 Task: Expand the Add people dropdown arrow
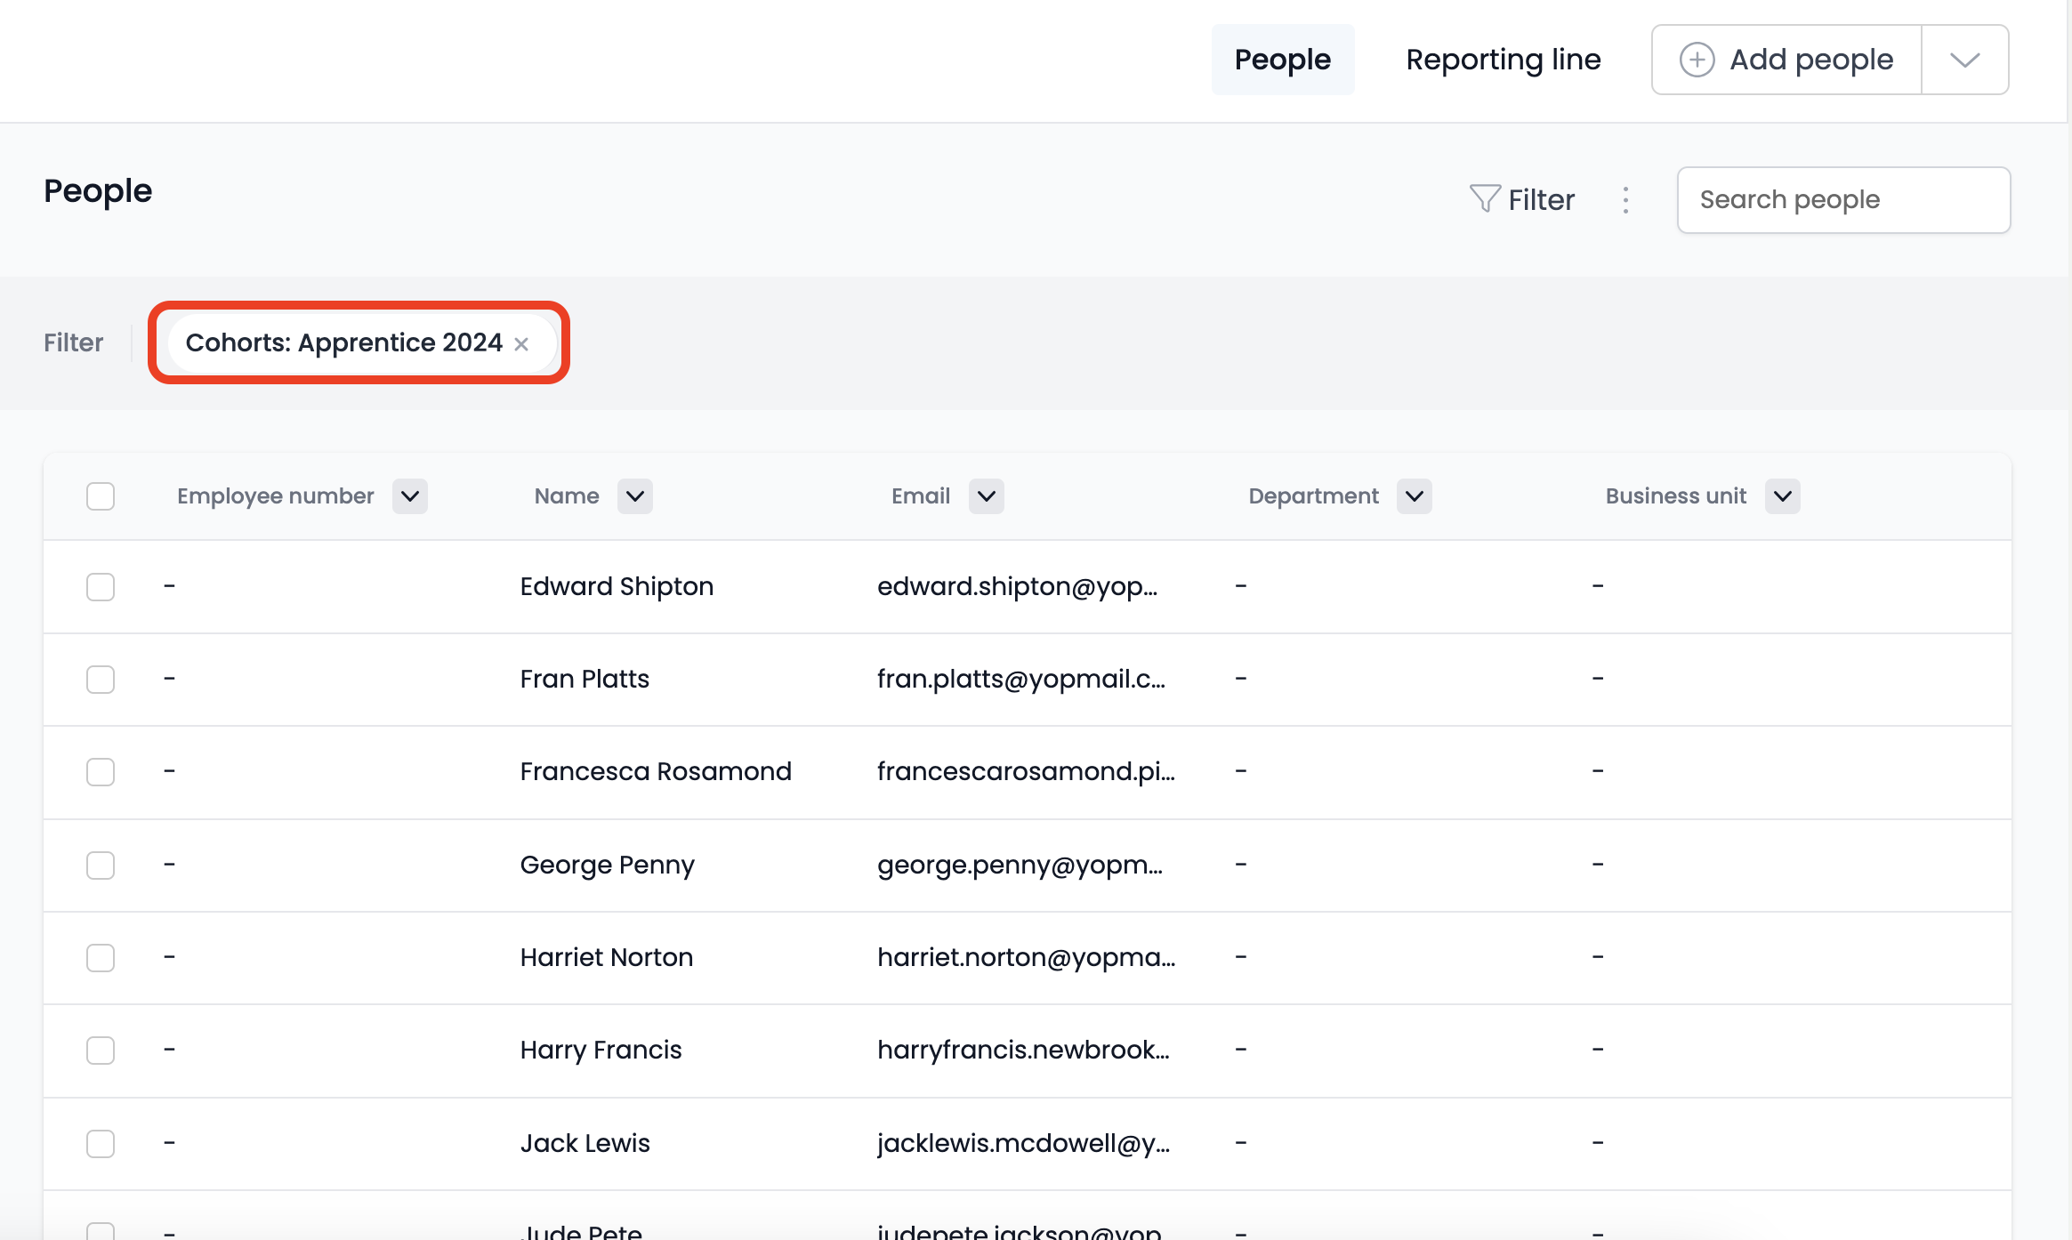pyautogui.click(x=1964, y=60)
